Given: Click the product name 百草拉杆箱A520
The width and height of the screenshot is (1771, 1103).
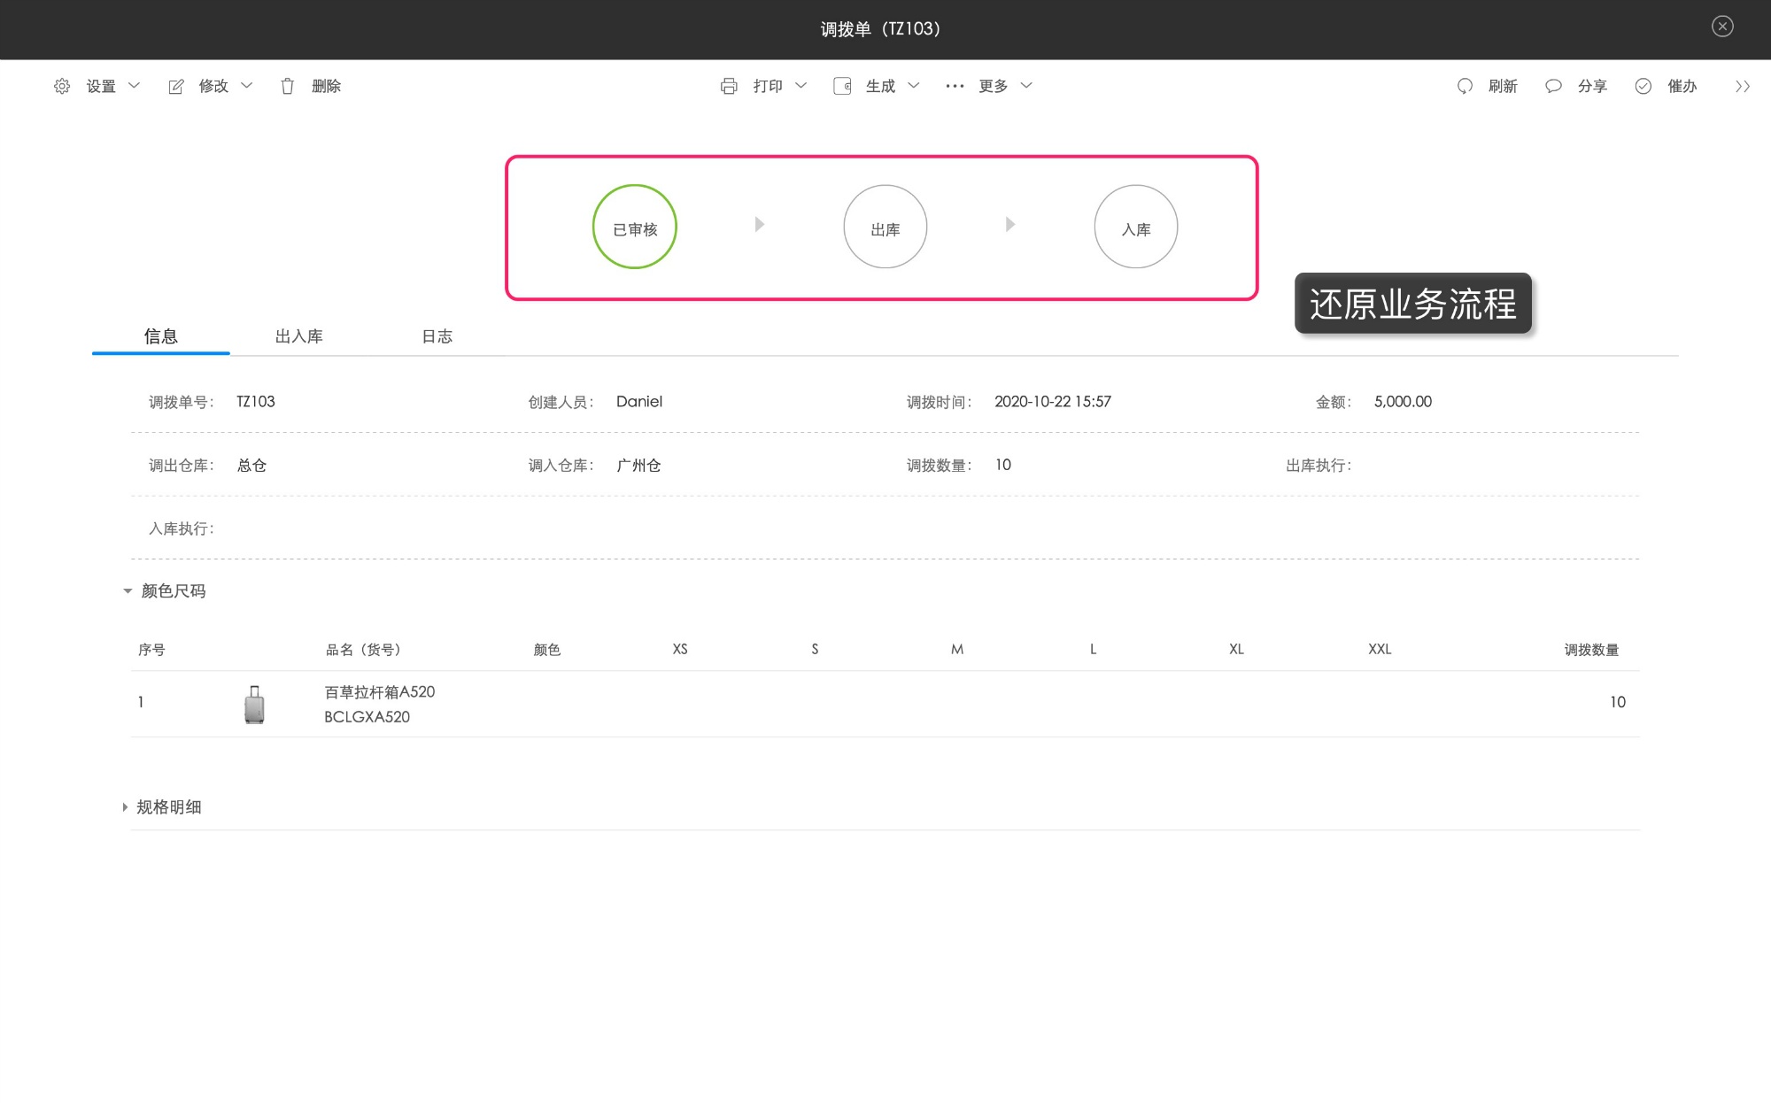Looking at the screenshot, I should pyautogui.click(x=380, y=692).
